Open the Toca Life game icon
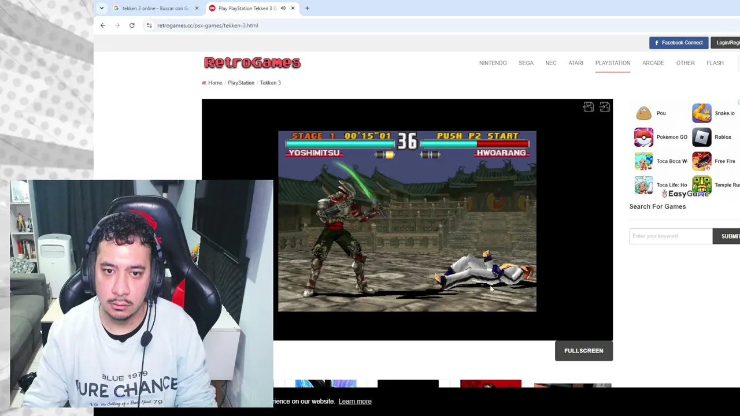 643,185
